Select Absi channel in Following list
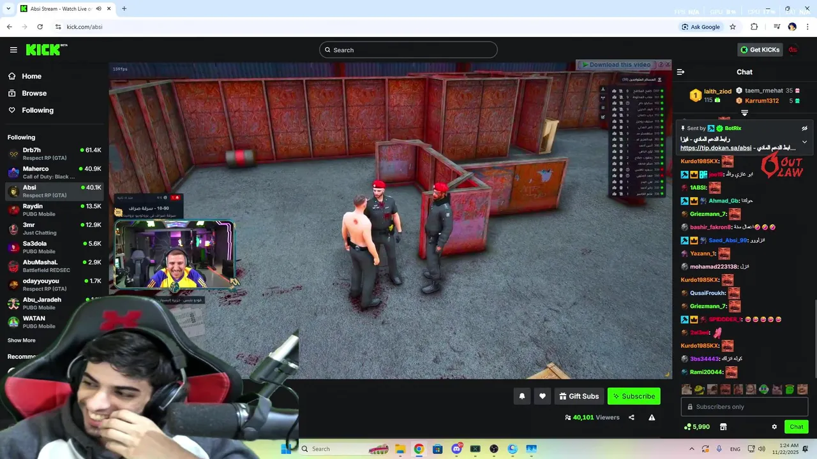This screenshot has width=817, height=459. [x=54, y=191]
